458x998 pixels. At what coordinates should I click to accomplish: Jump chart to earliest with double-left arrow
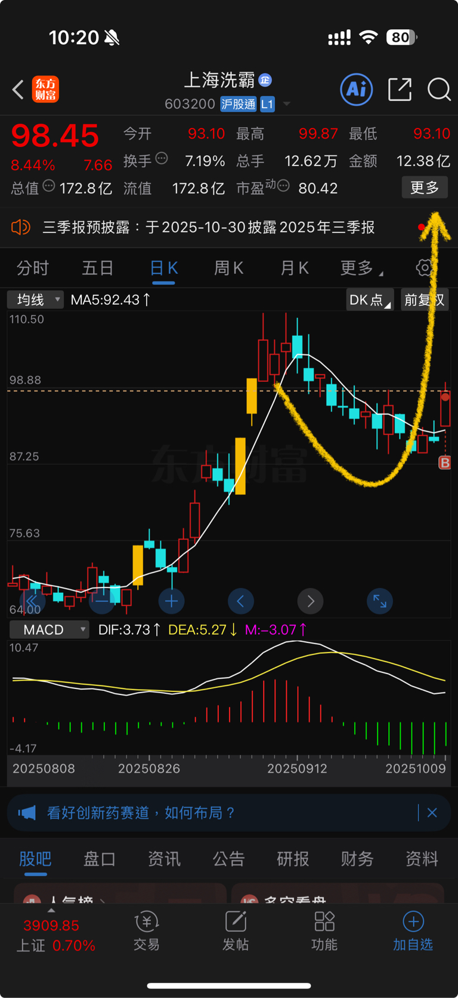(x=32, y=601)
